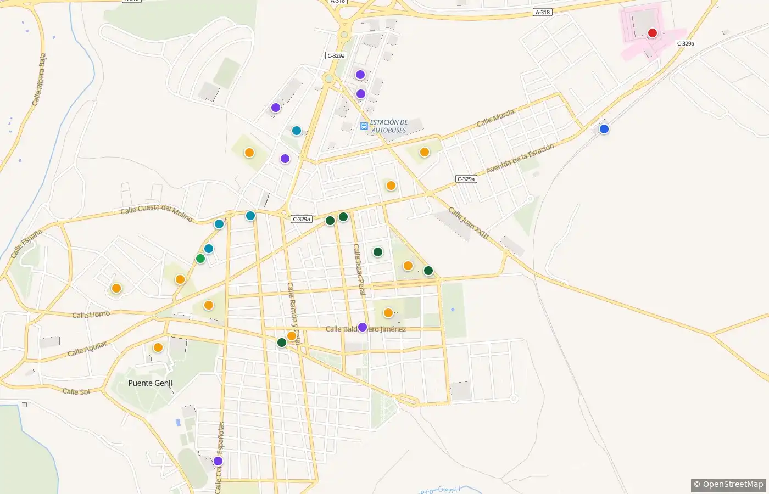Screen dimensions: 769x494
Task: Select the Calle España street label
Action: (x=26, y=244)
